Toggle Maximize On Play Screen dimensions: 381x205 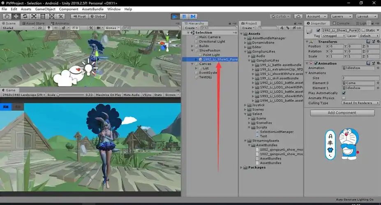coord(109,95)
